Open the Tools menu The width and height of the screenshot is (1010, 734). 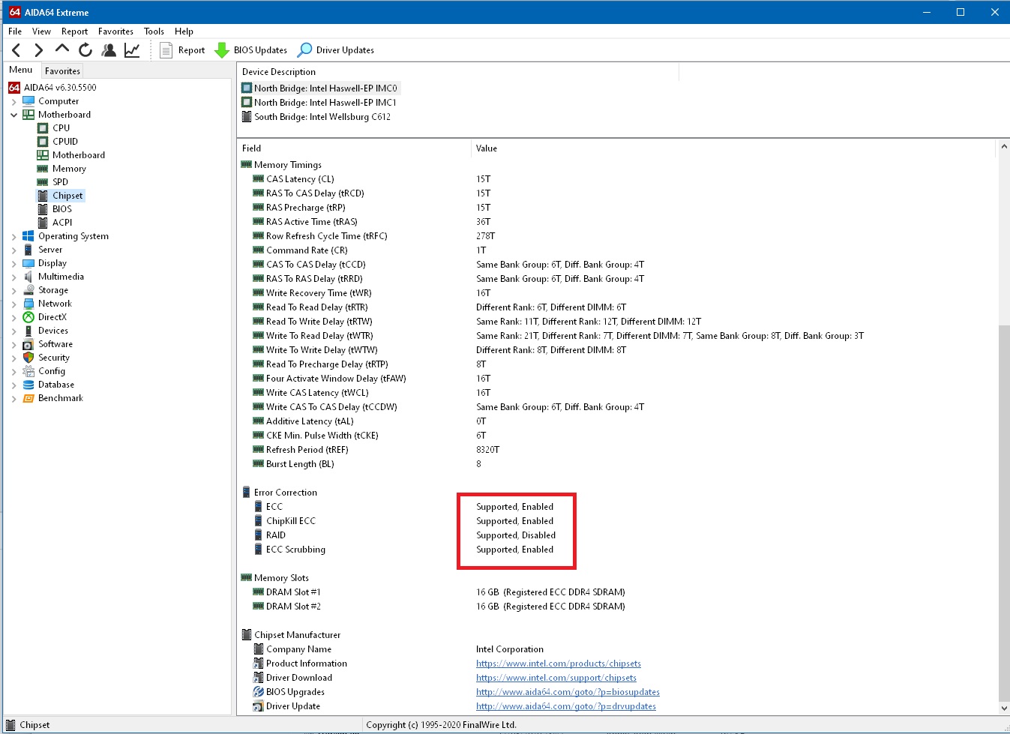click(154, 31)
